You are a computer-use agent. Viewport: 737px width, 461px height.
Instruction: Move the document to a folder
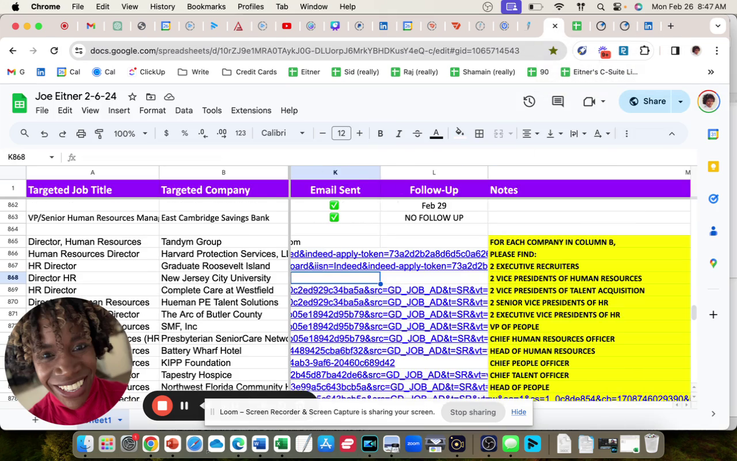[x=151, y=97]
